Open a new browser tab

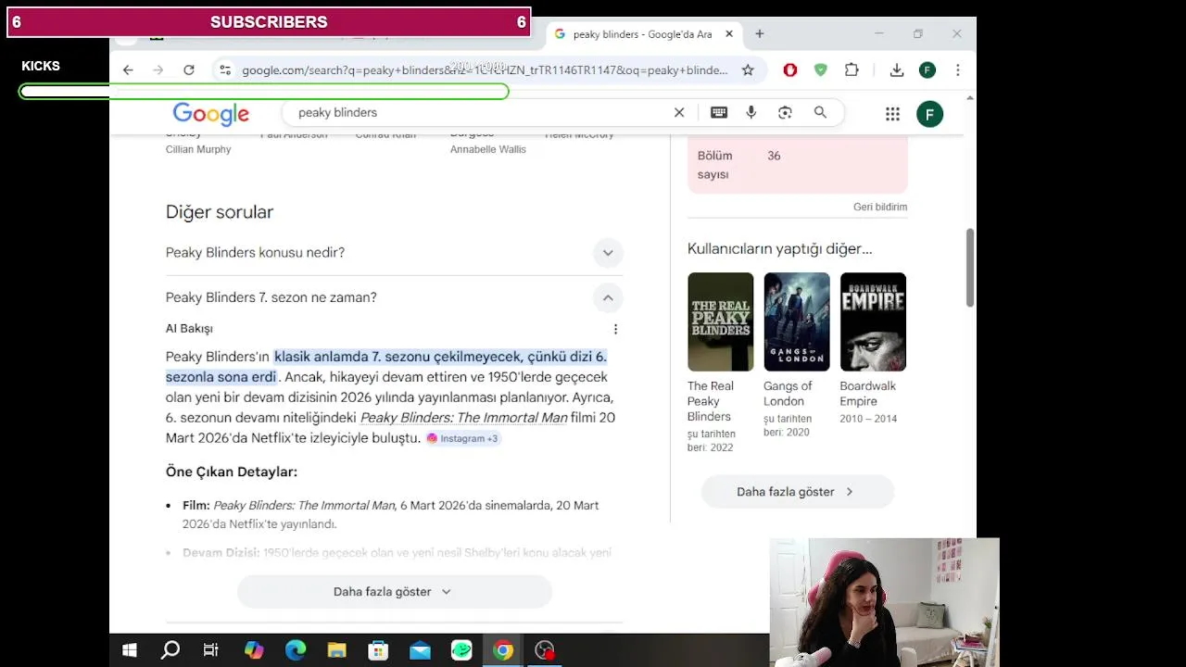[x=760, y=34]
